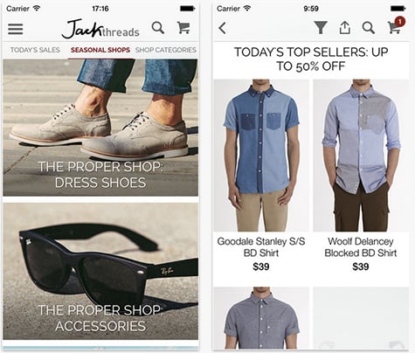Viewport: 415px width, 353px height.
Task: Open the hamburger menu in JackThreads
Action: 16,29
